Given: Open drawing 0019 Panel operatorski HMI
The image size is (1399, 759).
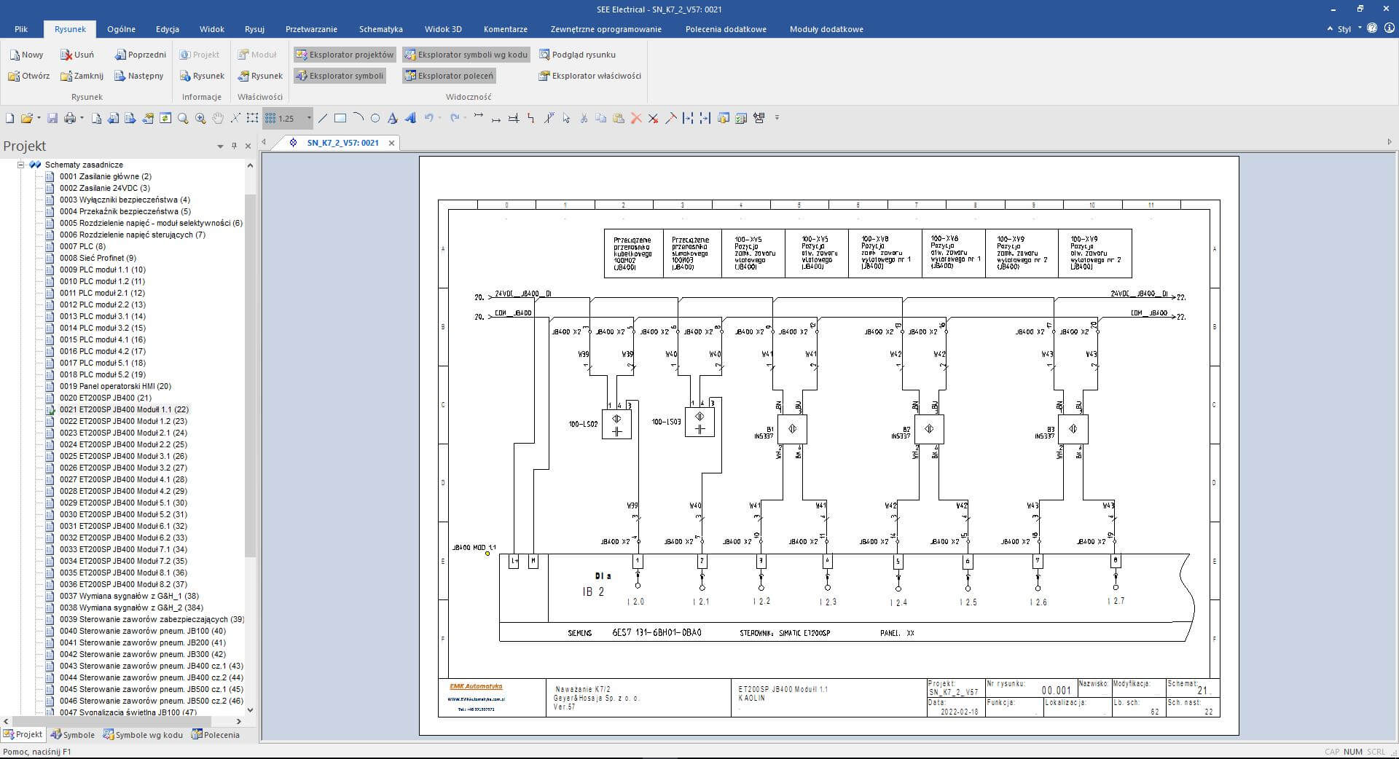Looking at the screenshot, I should [x=115, y=386].
